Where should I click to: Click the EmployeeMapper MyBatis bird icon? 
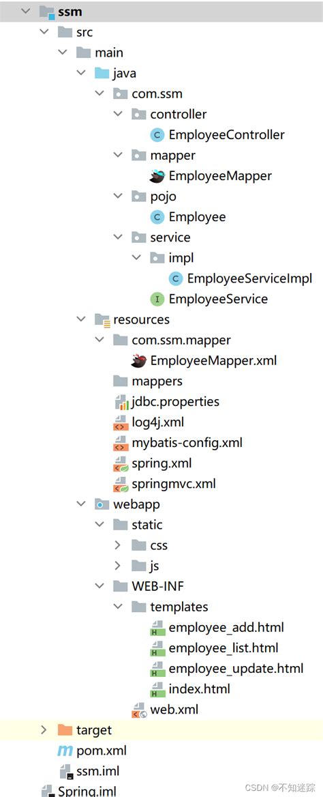point(157,176)
